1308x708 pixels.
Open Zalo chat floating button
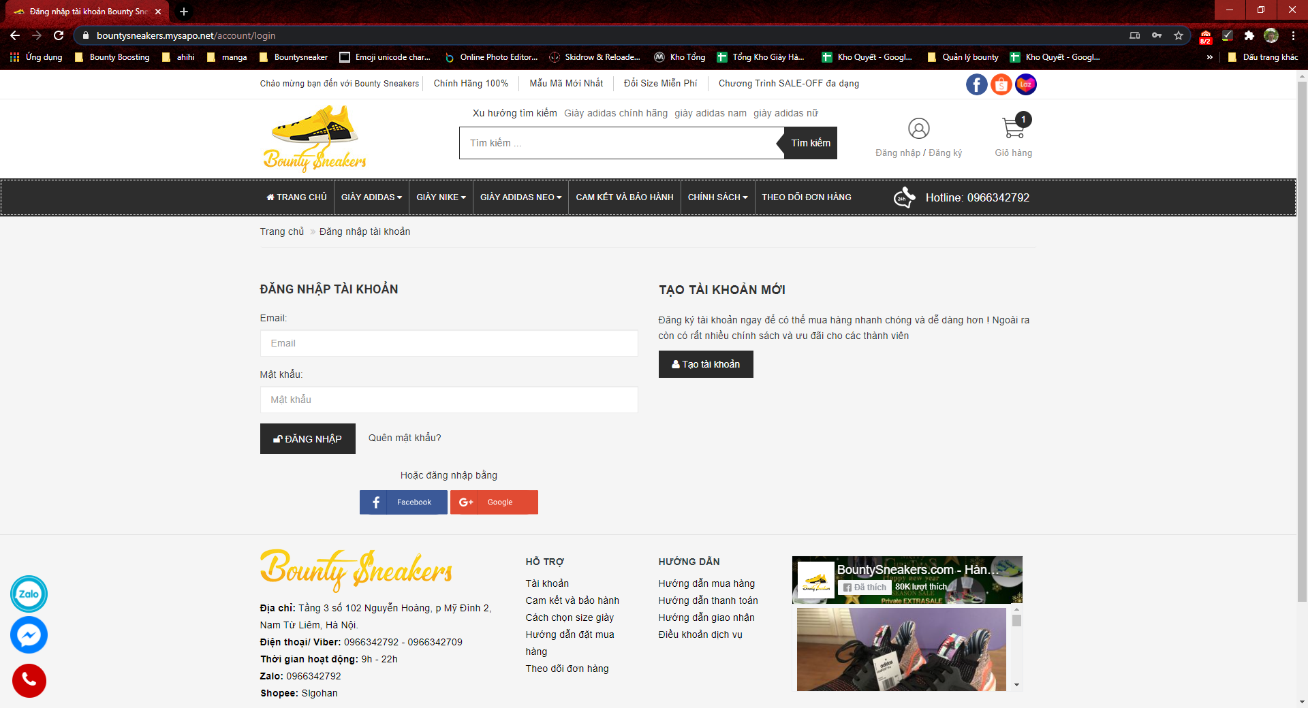[x=29, y=594]
